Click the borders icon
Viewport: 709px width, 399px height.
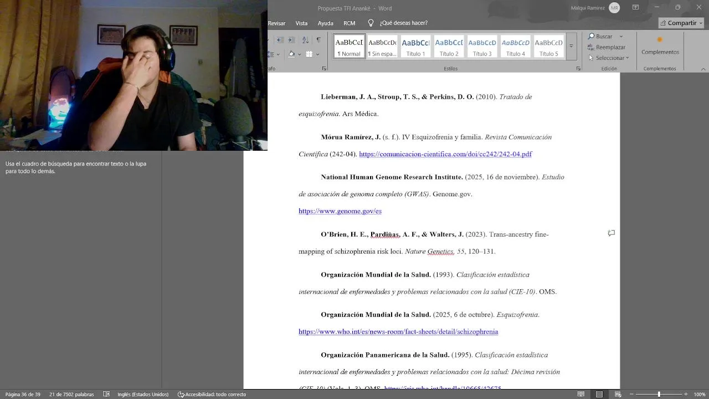[309, 54]
